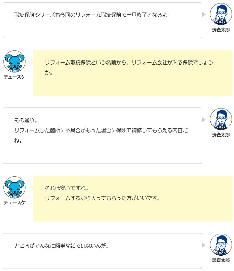Click the 調査太郎 name label at the bottom
Screen dimensions: 234x271
click(221, 261)
